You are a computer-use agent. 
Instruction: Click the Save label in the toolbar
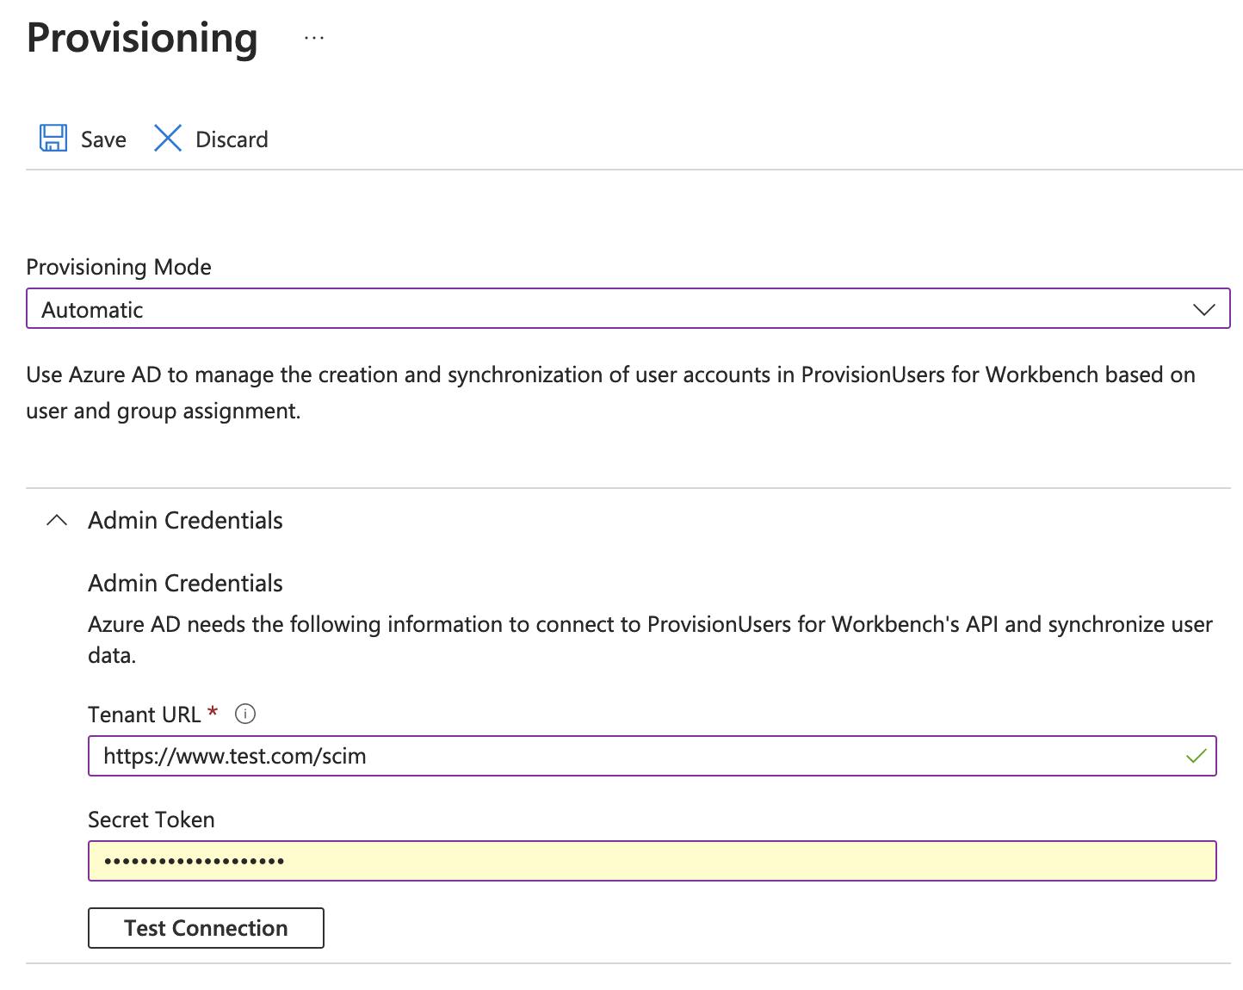103,139
